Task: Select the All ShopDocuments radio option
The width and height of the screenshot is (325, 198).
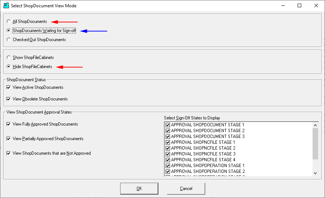Action: pyautogui.click(x=8, y=21)
